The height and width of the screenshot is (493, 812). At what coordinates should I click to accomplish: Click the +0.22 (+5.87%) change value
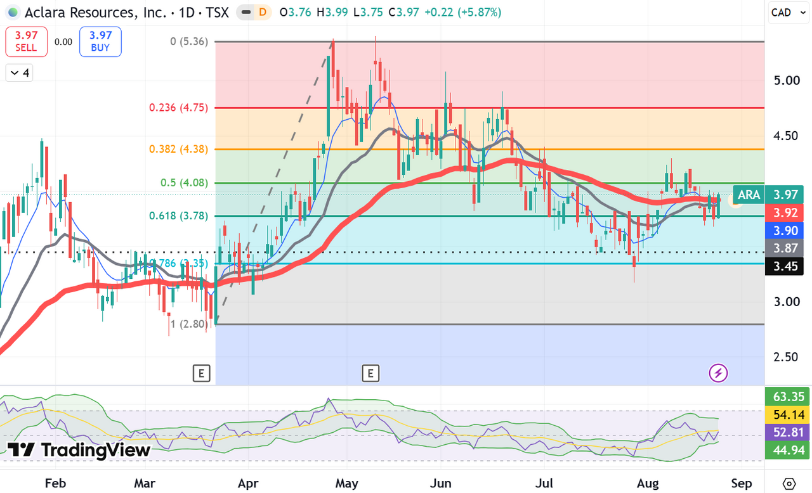pyautogui.click(x=463, y=12)
